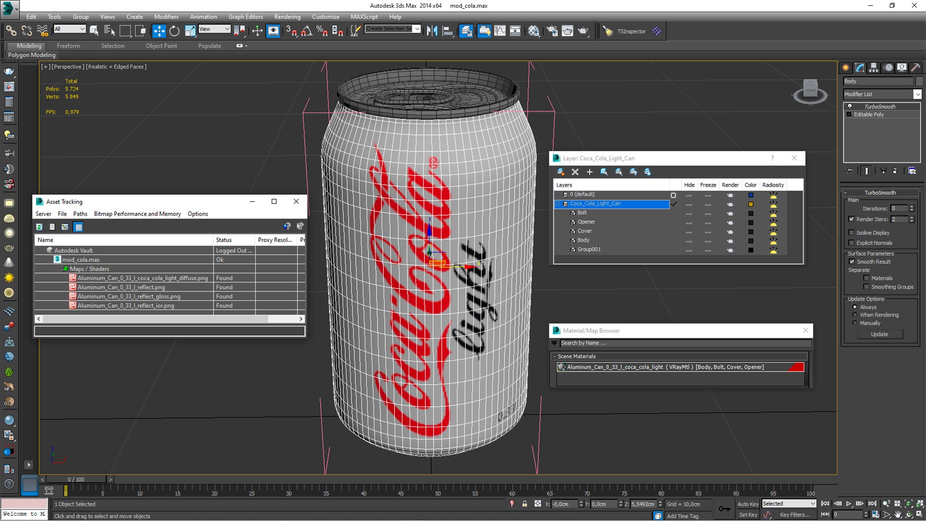Select the Manually update option
926x521 pixels.
click(x=855, y=323)
